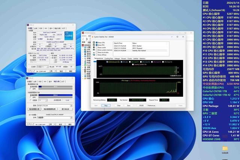Open the benchmark version dropdown in CPU-Z
The image size is (240, 160).
click(55, 106)
